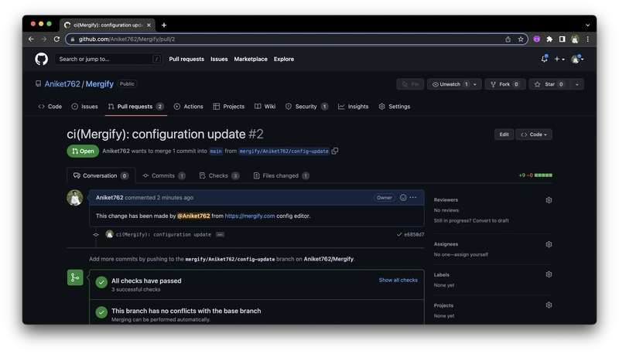Open a new browser tab
This screenshot has width=619, height=354.
[x=164, y=26]
